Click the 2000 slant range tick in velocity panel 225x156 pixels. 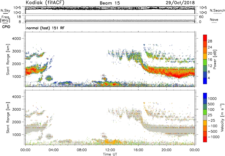[16, 122]
